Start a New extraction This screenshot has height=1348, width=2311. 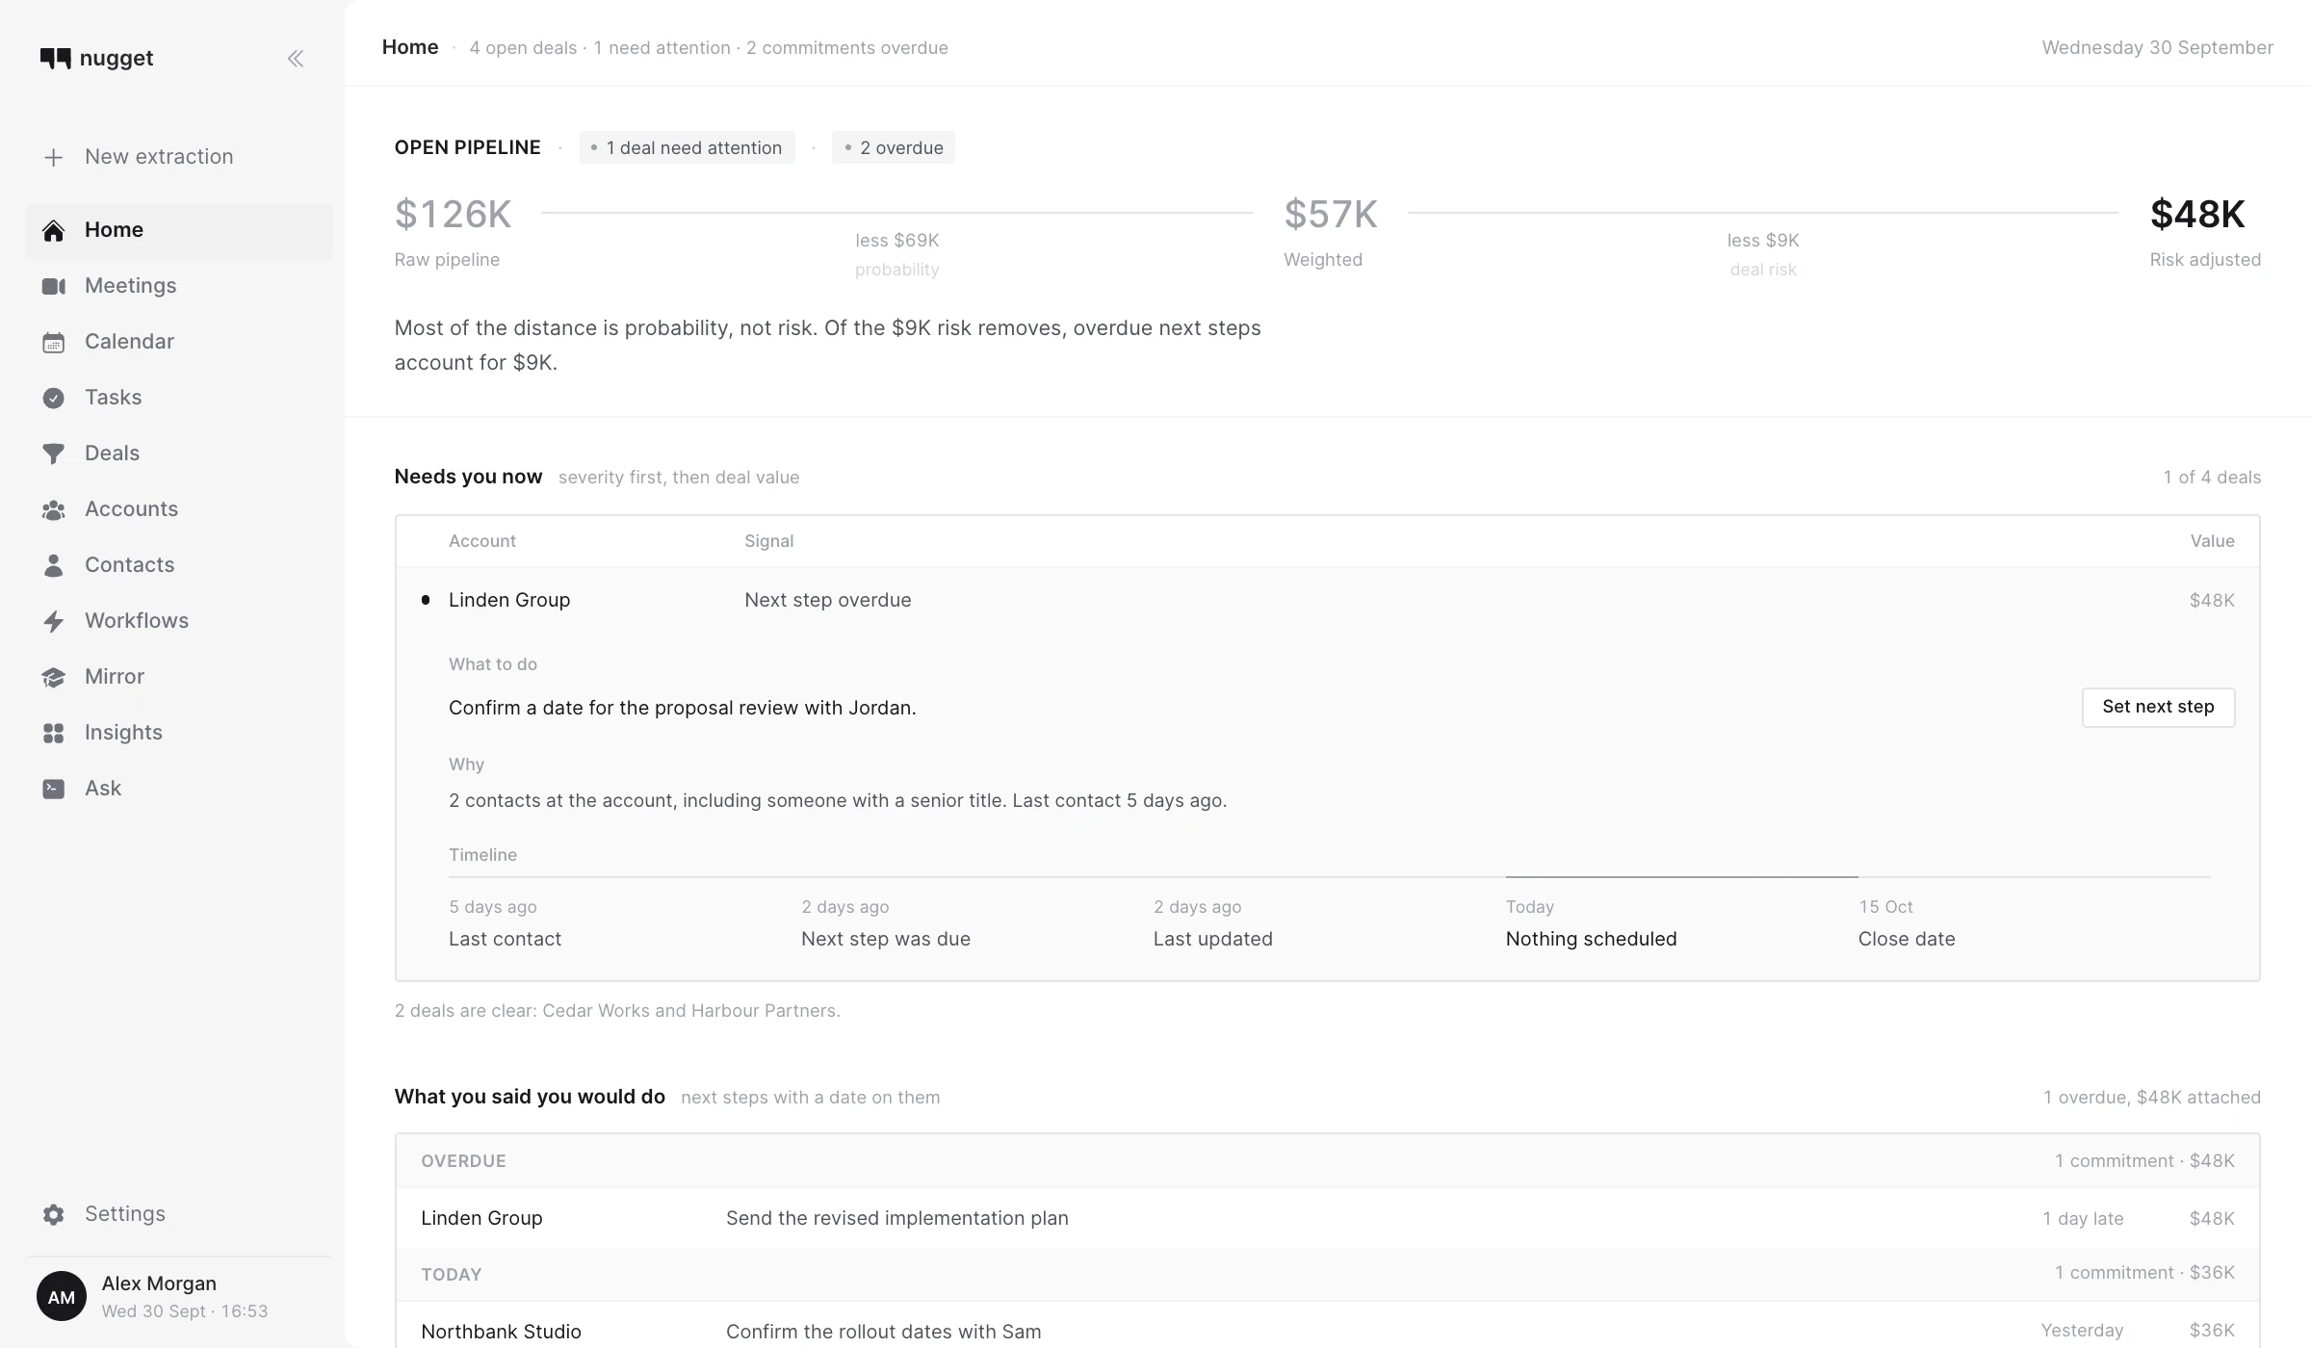[179, 157]
